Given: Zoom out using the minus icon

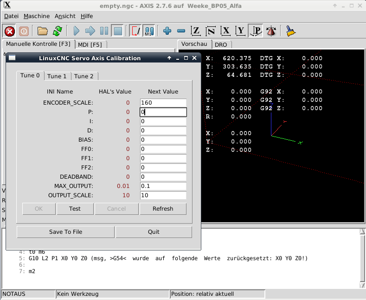Looking at the screenshot, I should (x=181, y=31).
